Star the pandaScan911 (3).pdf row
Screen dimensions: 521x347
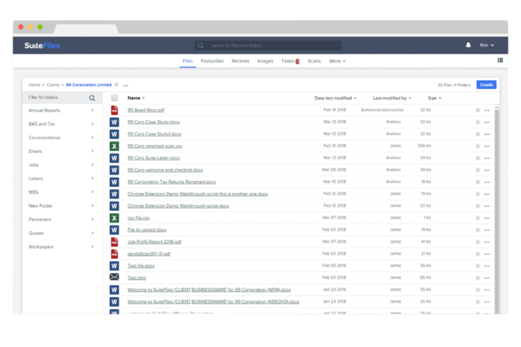tap(478, 254)
